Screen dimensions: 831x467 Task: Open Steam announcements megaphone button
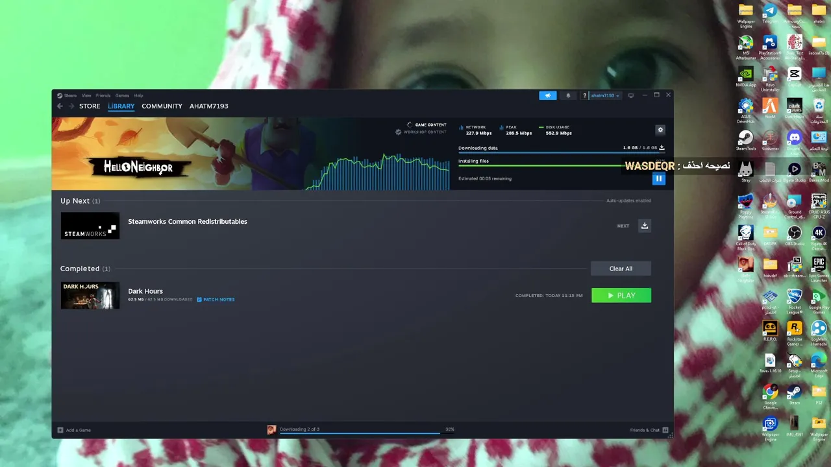(547, 95)
